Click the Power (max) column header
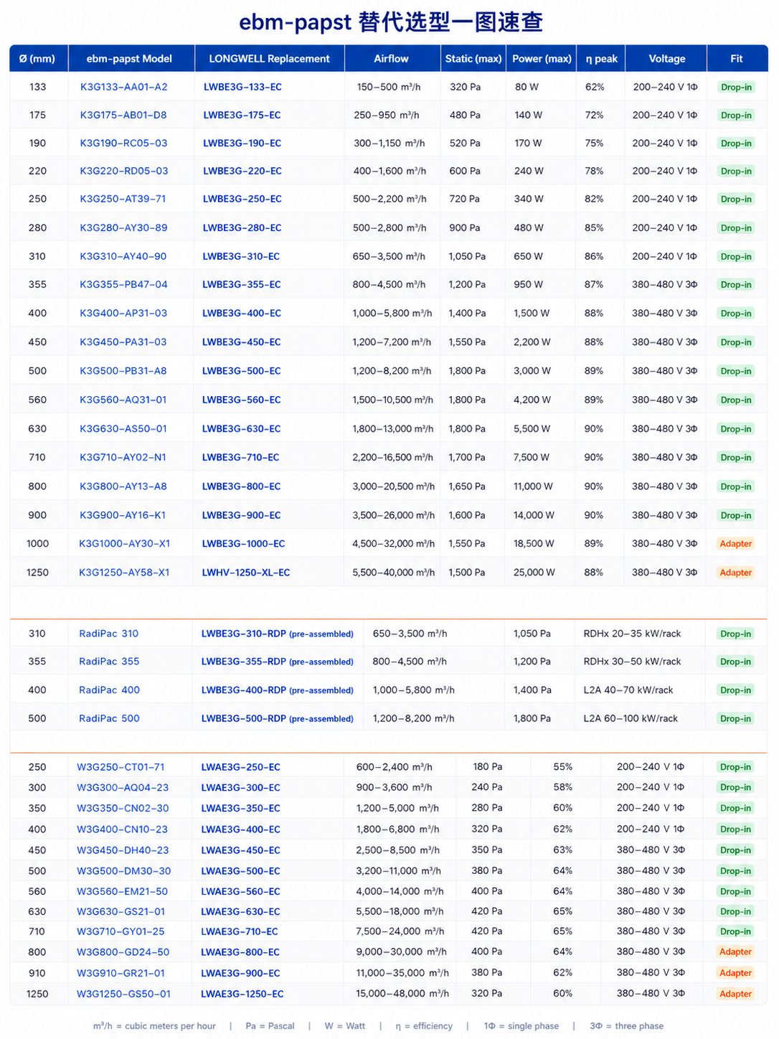Screen dimensions: 779x1039 (542, 59)
